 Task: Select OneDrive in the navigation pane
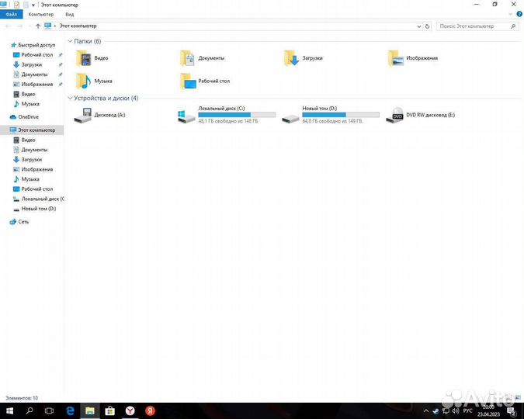pyautogui.click(x=27, y=117)
